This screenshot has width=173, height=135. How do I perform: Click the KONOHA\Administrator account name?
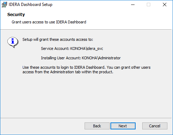pos(101,58)
